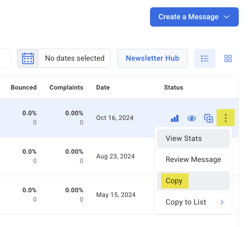Click the Create a Message button
The width and height of the screenshot is (251, 227).
click(x=188, y=17)
